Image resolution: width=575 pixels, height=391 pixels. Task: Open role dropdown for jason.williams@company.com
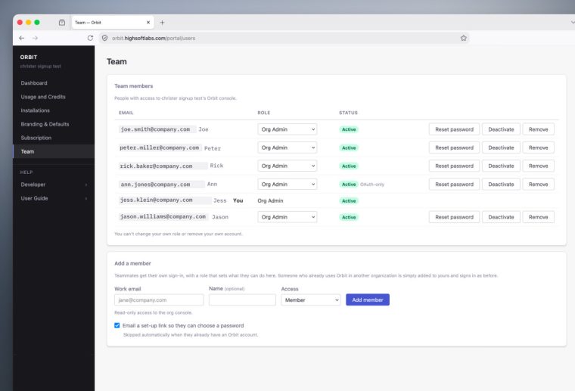(287, 217)
